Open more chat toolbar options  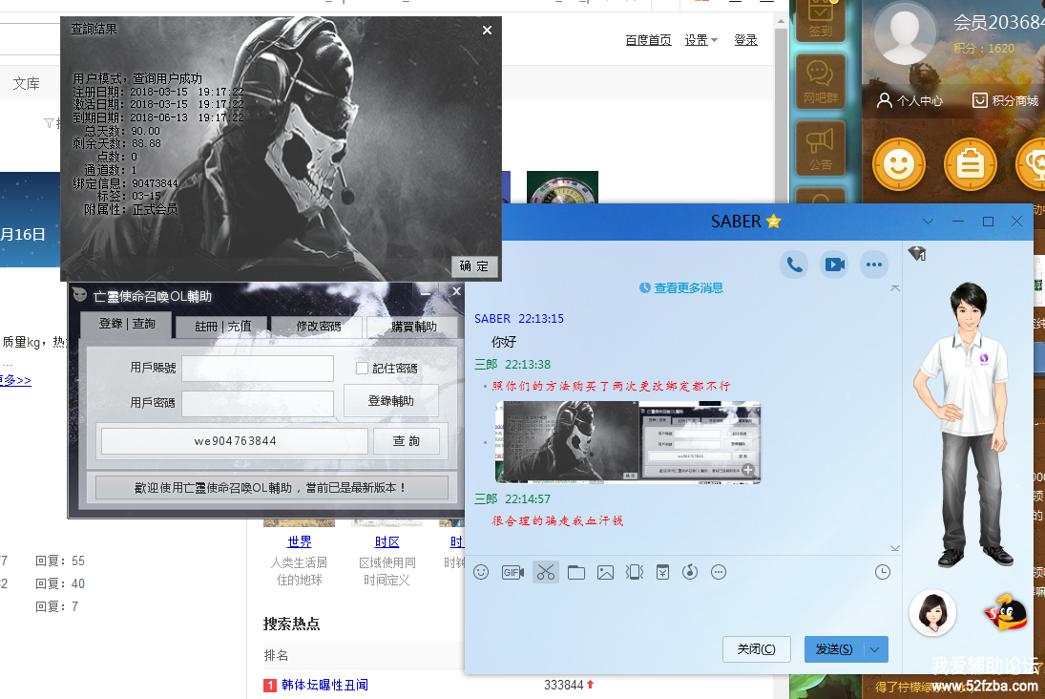(719, 572)
